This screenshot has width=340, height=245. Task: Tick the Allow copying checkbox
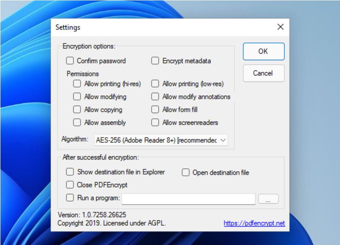coord(77,109)
